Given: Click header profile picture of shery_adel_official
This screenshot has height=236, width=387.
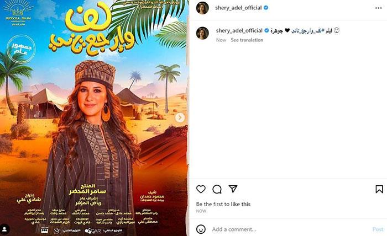Looking at the screenshot, I should (x=202, y=8).
